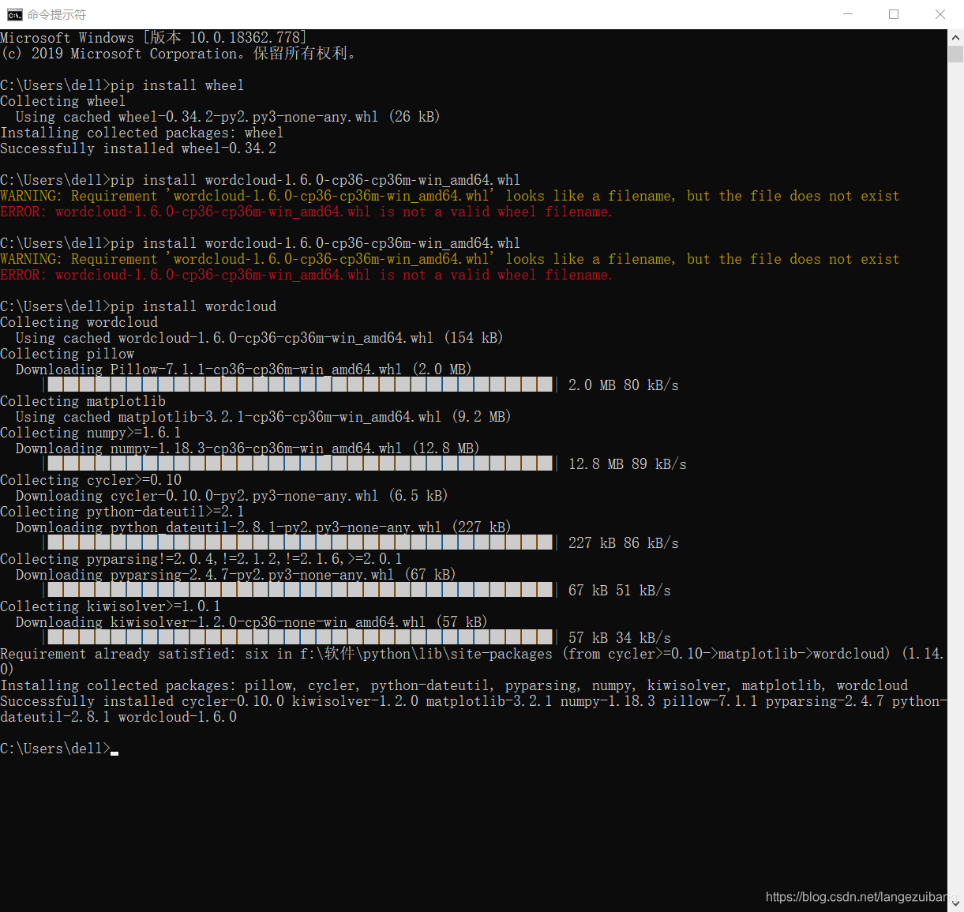Click 'Downloading kiwisolver-1.2.0' line
The height and width of the screenshot is (912, 964).
point(251,622)
